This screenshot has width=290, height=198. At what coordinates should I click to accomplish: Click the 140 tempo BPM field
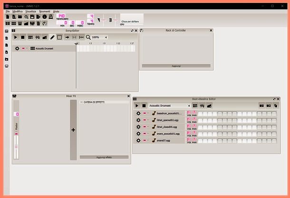tap(62, 16)
